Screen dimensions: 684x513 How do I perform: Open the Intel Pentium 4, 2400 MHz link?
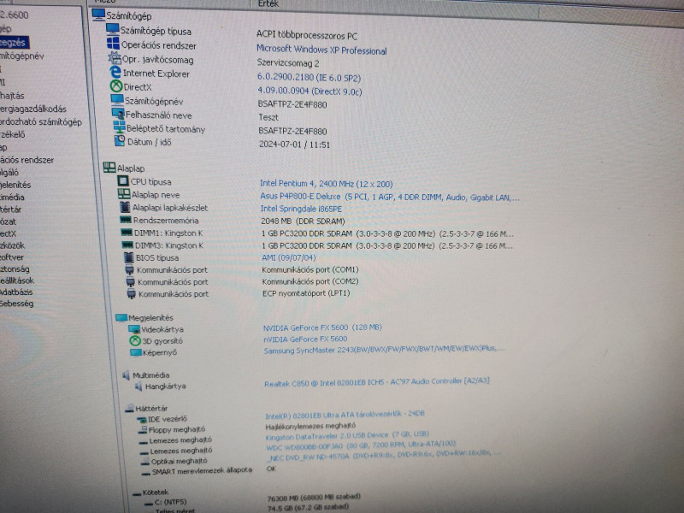point(327,184)
